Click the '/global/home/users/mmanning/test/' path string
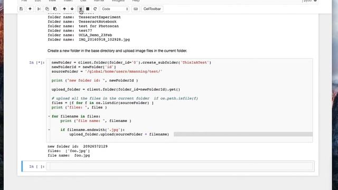This screenshot has height=190, width=338. click(124, 72)
